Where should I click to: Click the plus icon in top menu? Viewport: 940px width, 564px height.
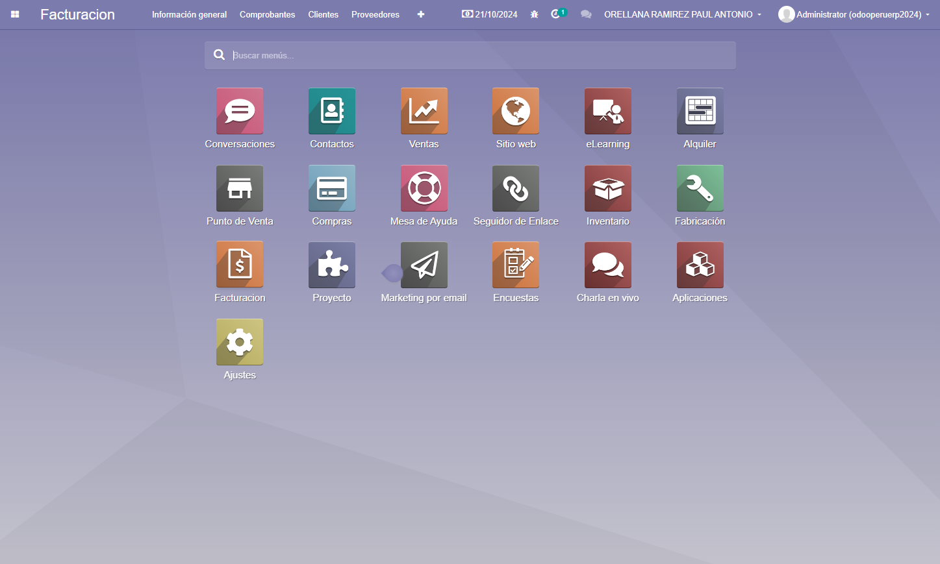click(421, 14)
